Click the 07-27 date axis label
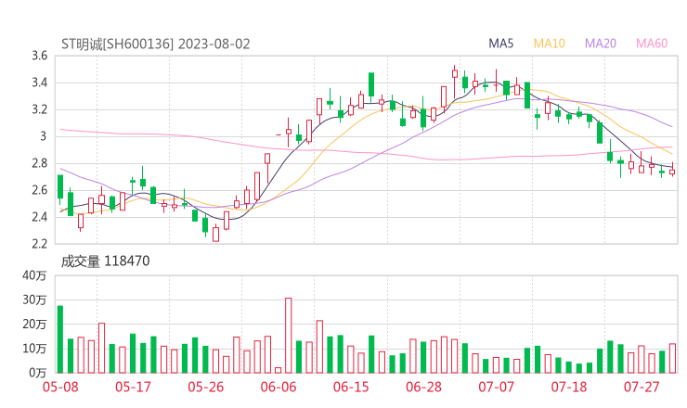 642,387
